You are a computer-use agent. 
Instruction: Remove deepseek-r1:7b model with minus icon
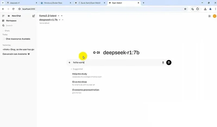63,20
